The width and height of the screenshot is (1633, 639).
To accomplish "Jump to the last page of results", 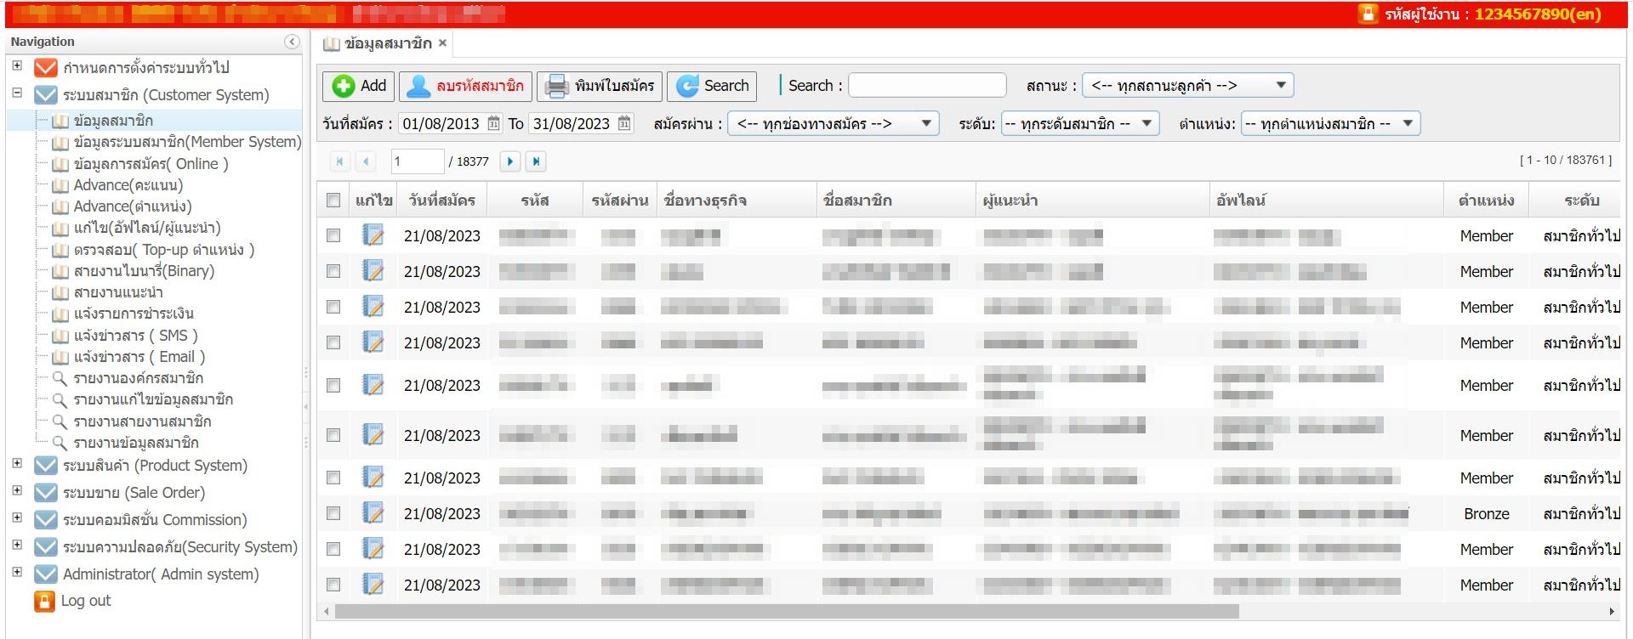I will click(x=536, y=161).
